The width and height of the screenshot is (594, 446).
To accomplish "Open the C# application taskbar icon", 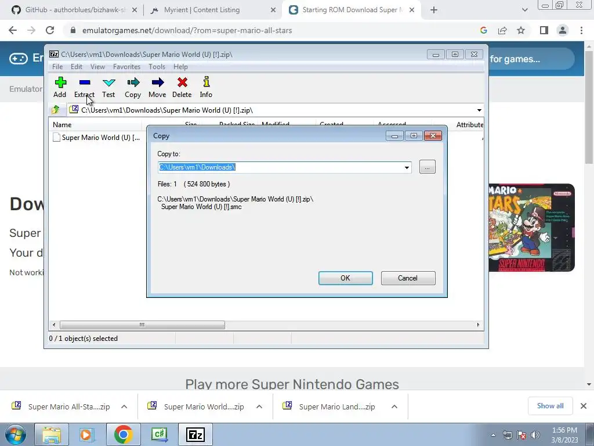I will point(159,434).
